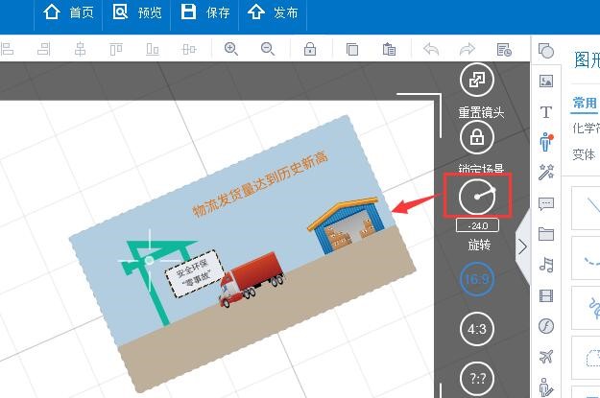Open the folder panel in sidebar
The width and height of the screenshot is (600, 398).
[x=546, y=234]
